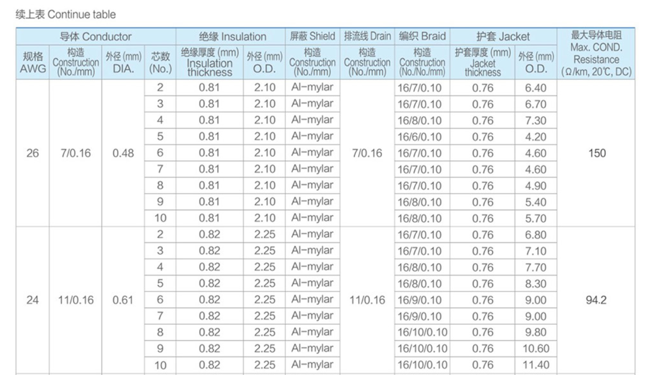
Task: Click the AWG 26 cell
Action: point(33,153)
